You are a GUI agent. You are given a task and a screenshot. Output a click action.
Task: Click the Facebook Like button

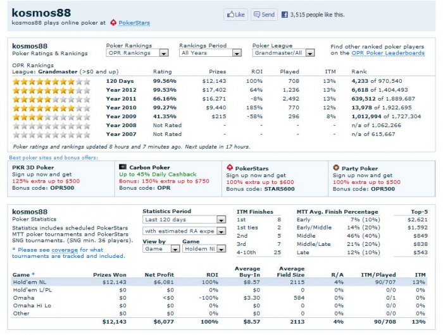click(235, 15)
